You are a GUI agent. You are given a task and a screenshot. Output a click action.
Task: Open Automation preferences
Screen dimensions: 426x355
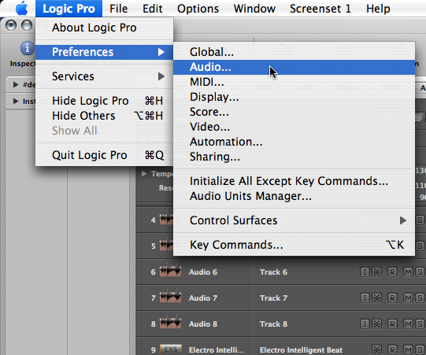(x=294, y=142)
